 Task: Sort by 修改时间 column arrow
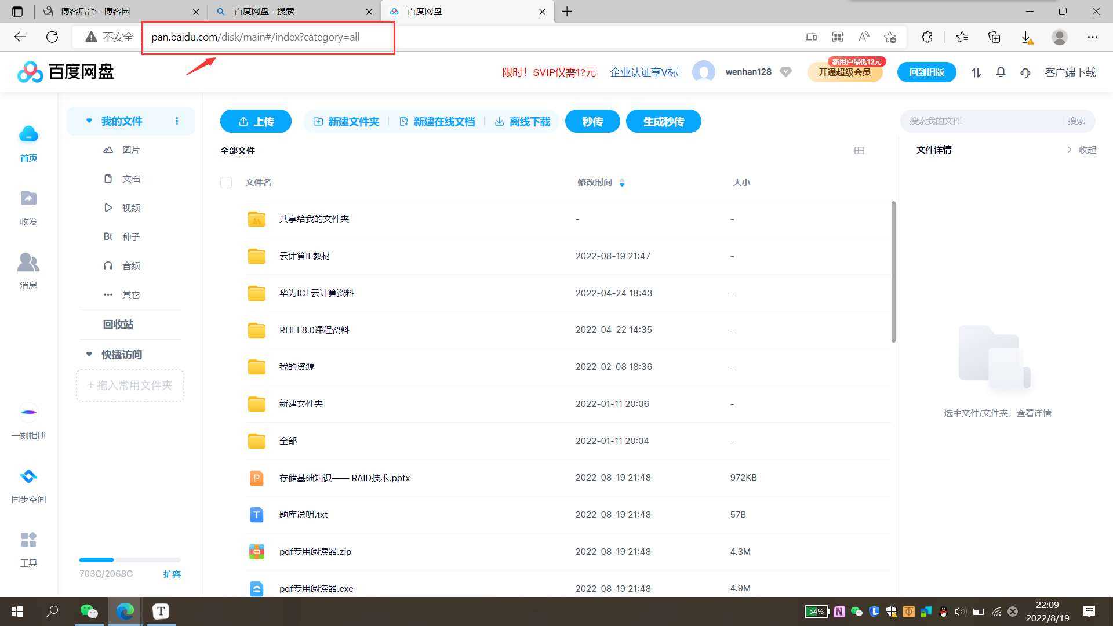click(622, 183)
